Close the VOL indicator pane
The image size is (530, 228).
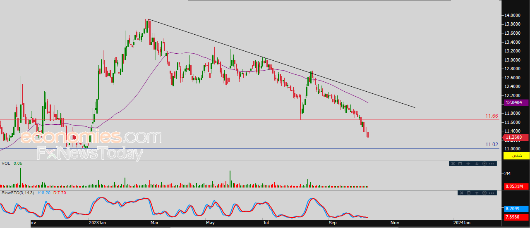[x=453, y=164]
